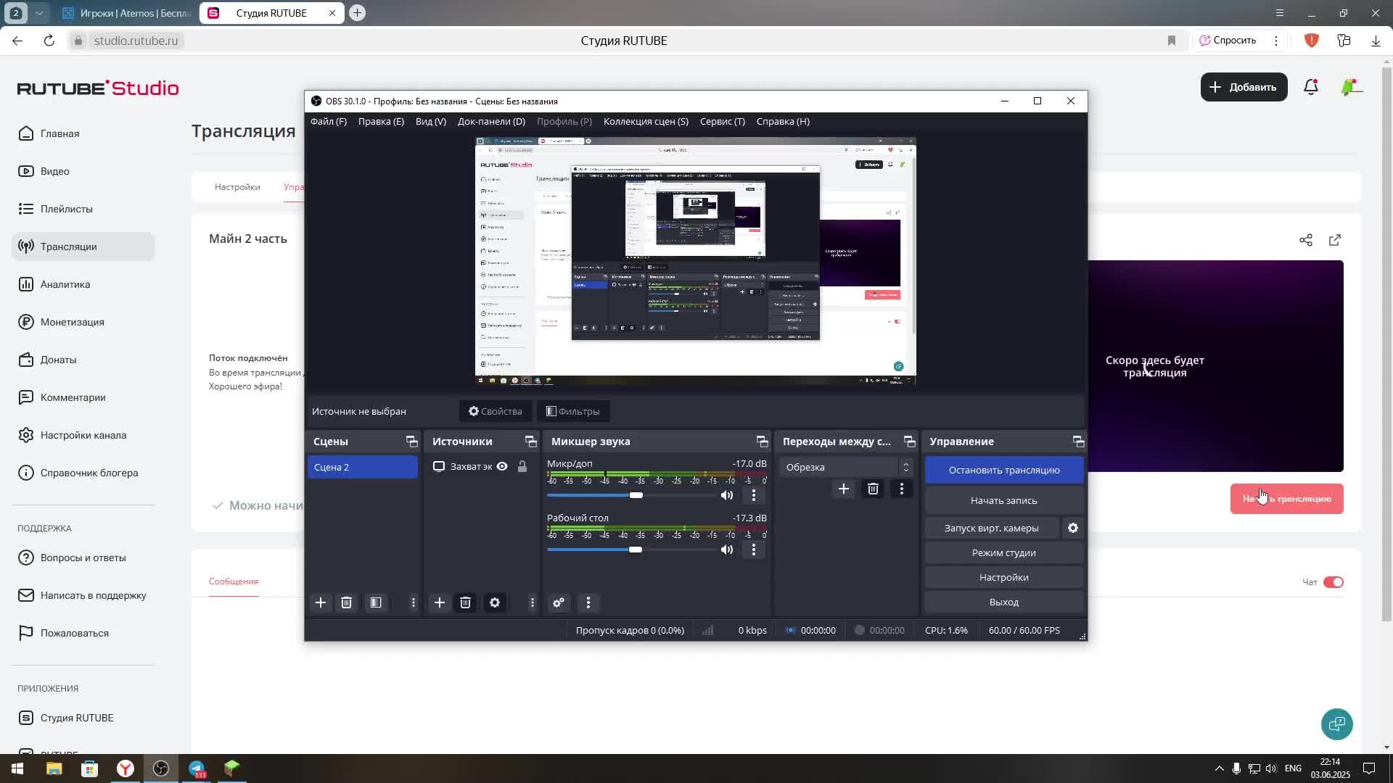The width and height of the screenshot is (1393, 783).
Task: Open OBS Настройки button
Action: click(1004, 578)
